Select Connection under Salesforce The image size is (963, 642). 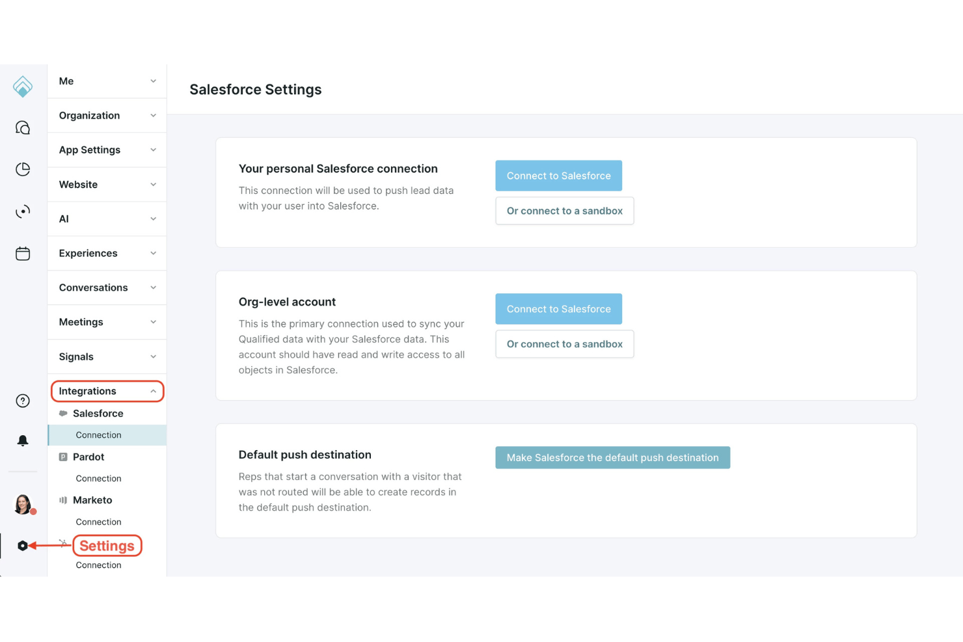pos(107,435)
